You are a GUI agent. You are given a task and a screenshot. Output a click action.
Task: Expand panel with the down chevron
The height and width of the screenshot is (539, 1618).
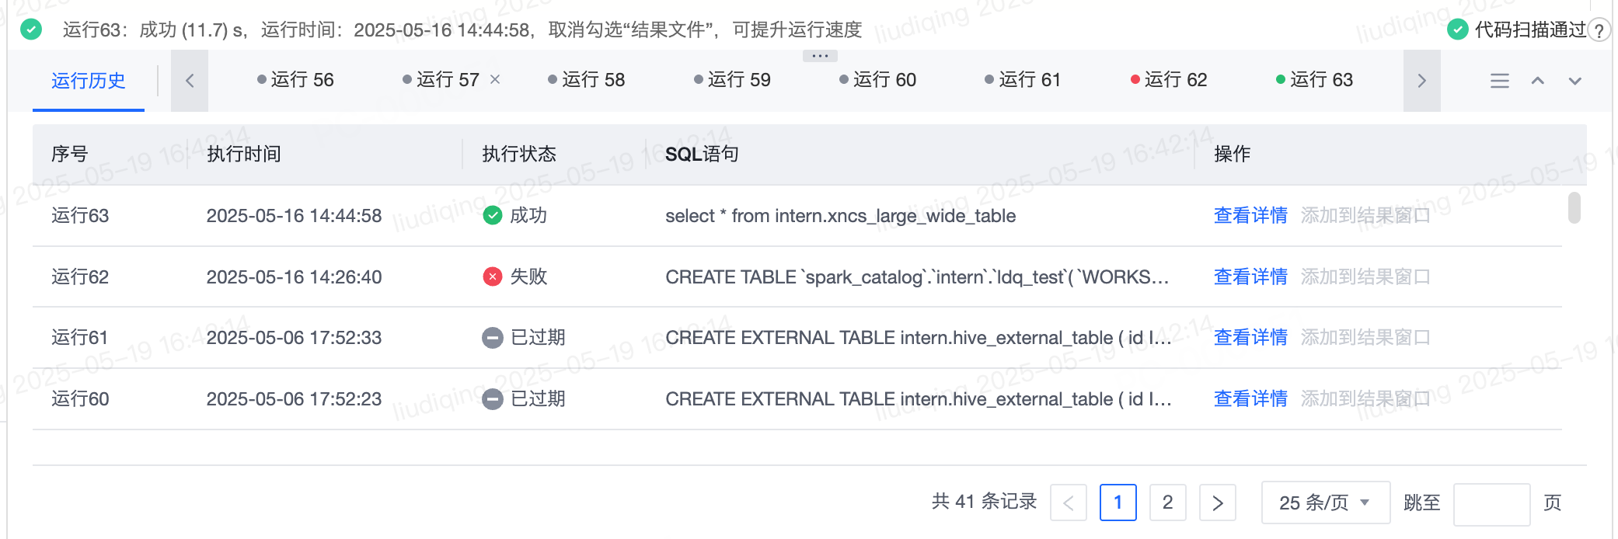pyautogui.click(x=1574, y=81)
